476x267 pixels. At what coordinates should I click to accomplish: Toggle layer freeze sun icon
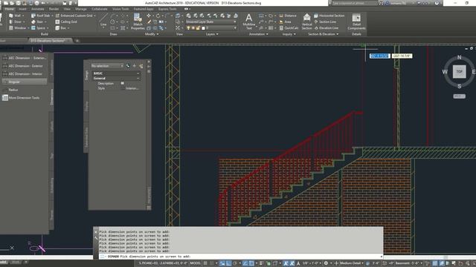[193, 28]
